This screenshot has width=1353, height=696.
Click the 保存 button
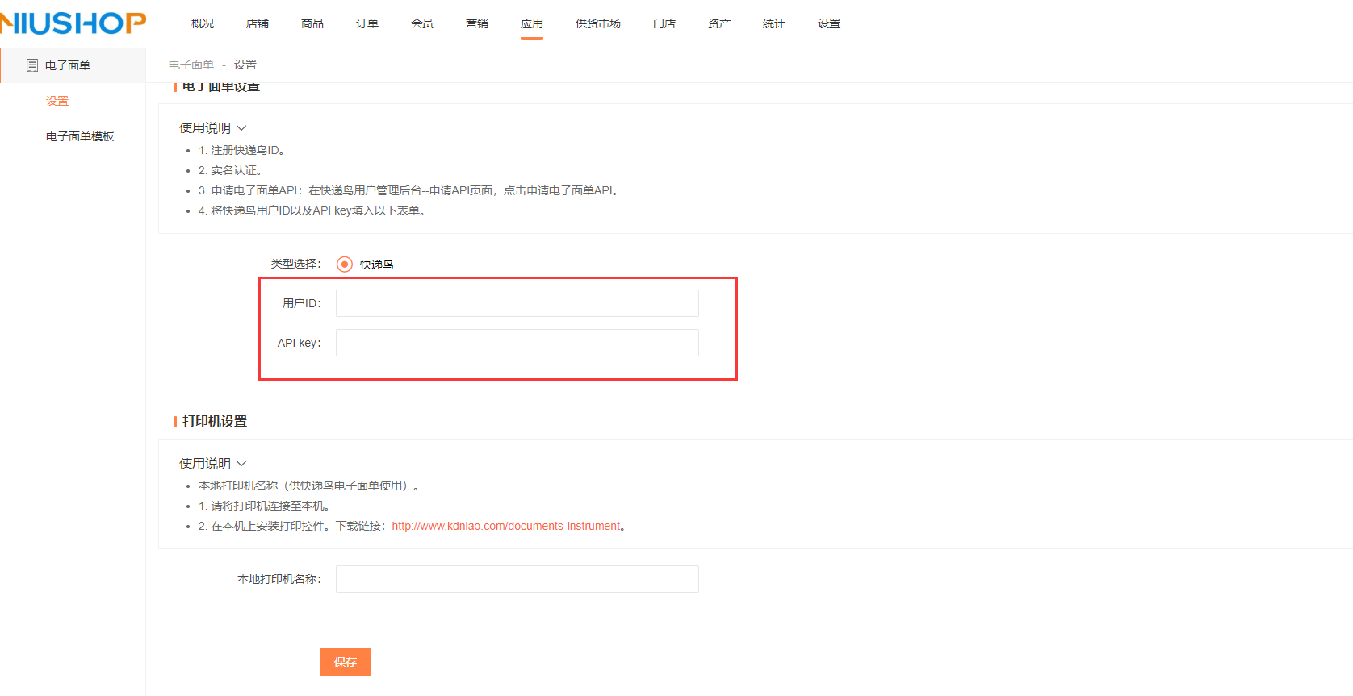[346, 662]
